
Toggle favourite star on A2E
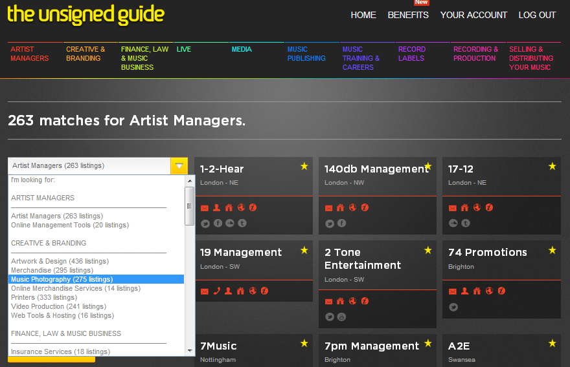(552, 344)
